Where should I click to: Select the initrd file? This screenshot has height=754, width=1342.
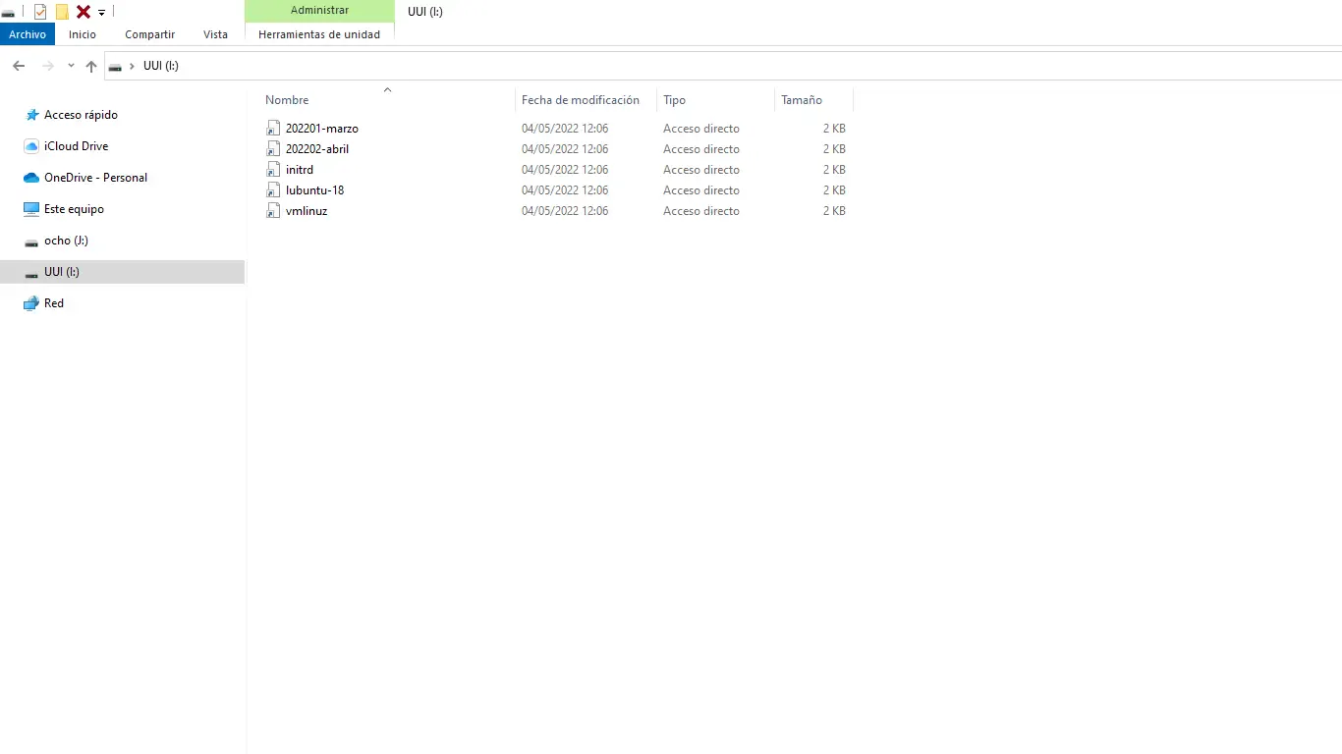[x=299, y=169]
